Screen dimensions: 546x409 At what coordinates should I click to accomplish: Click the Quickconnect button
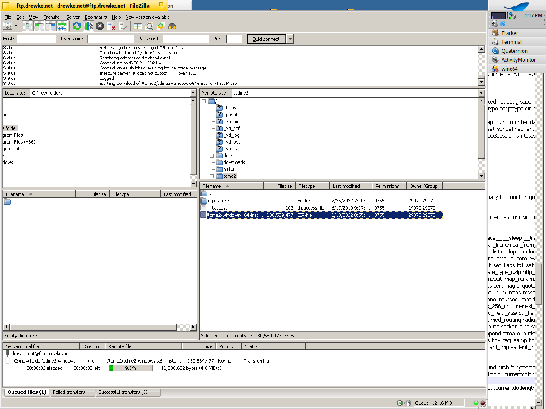[x=266, y=39]
